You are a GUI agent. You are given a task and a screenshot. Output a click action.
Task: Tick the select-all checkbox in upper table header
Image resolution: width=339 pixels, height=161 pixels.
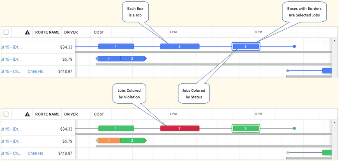[x=6, y=32]
